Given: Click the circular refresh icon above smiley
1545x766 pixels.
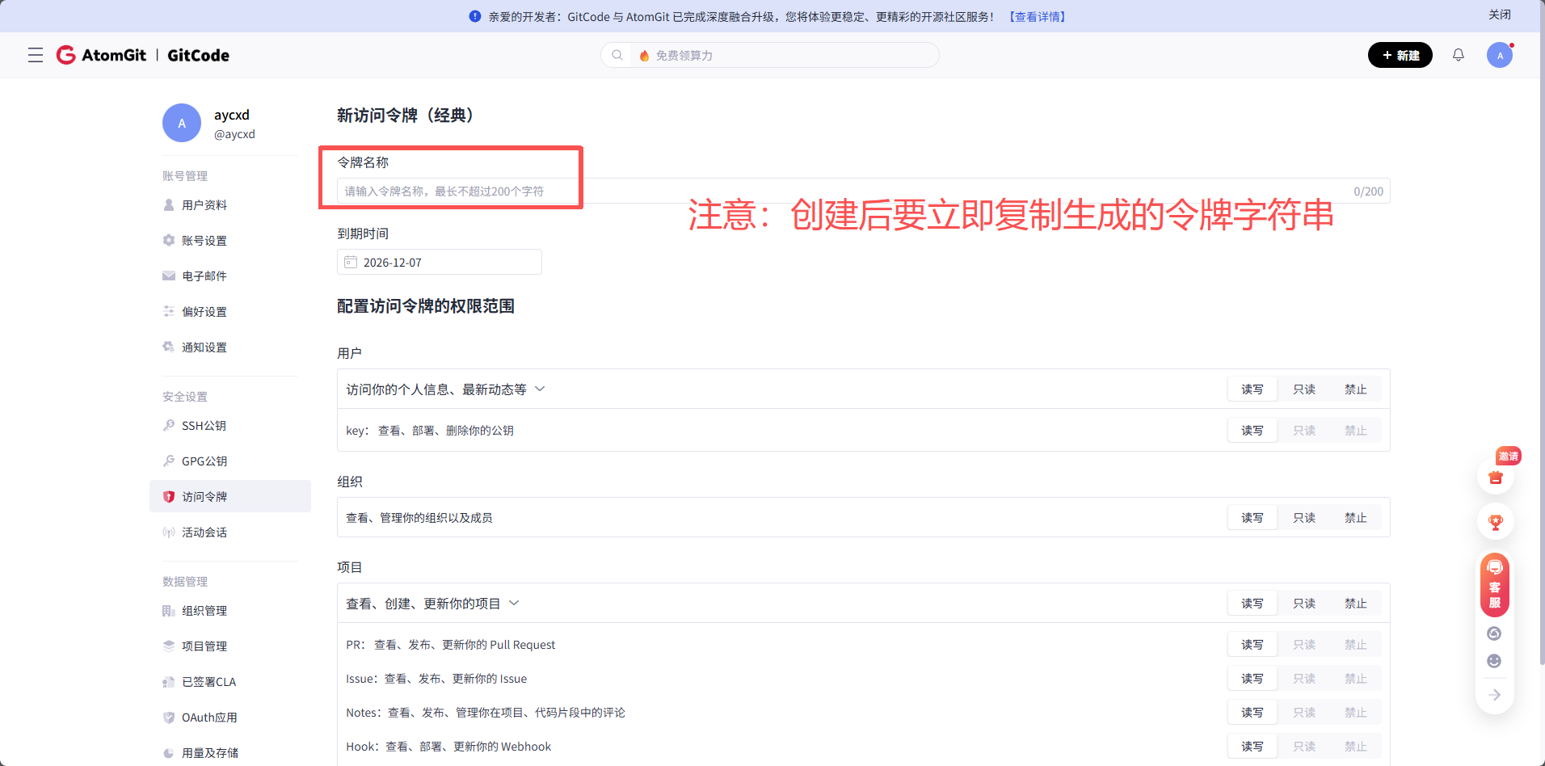Looking at the screenshot, I should 1494,633.
